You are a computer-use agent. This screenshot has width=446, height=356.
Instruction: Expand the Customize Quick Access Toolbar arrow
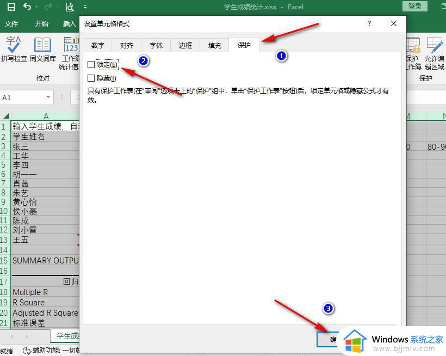[x=85, y=7]
